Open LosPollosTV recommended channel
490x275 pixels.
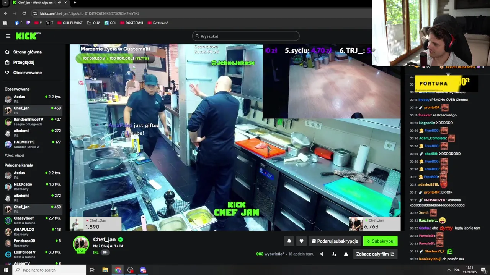[33, 254]
